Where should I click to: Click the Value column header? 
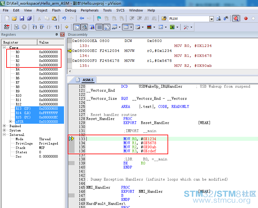[x=51, y=42]
